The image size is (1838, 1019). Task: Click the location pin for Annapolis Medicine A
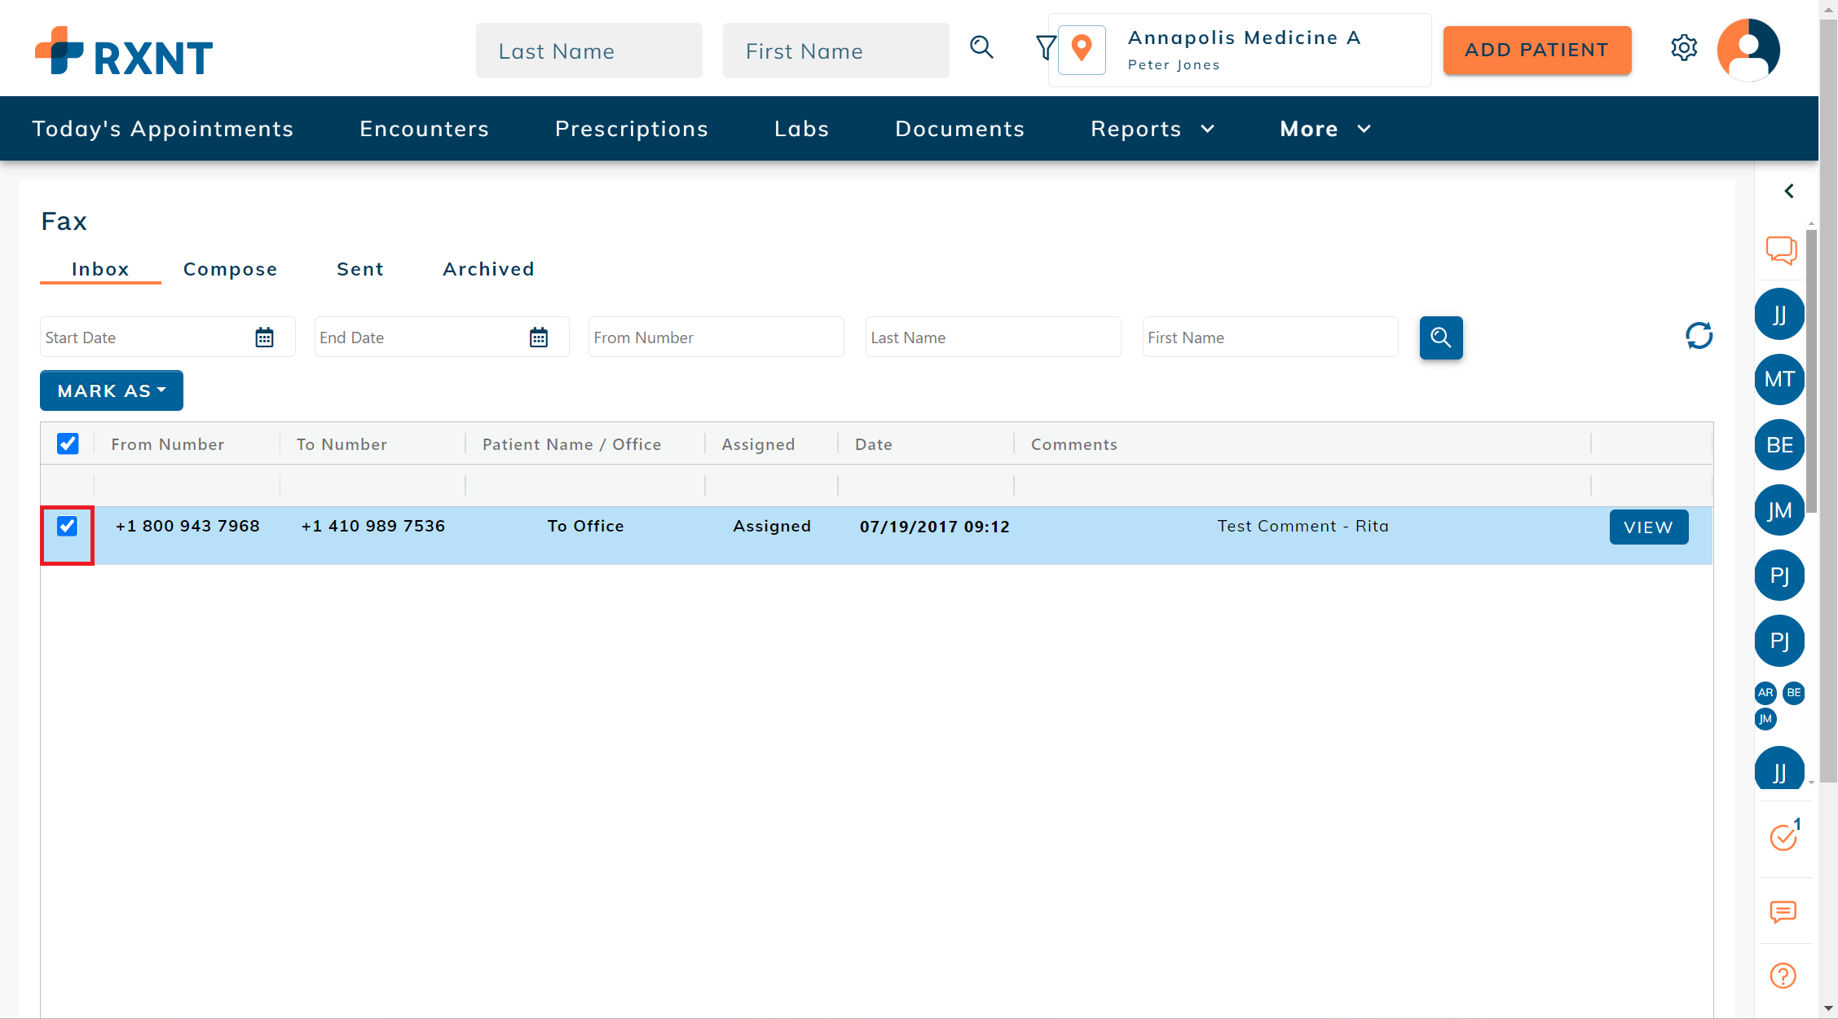pyautogui.click(x=1082, y=50)
